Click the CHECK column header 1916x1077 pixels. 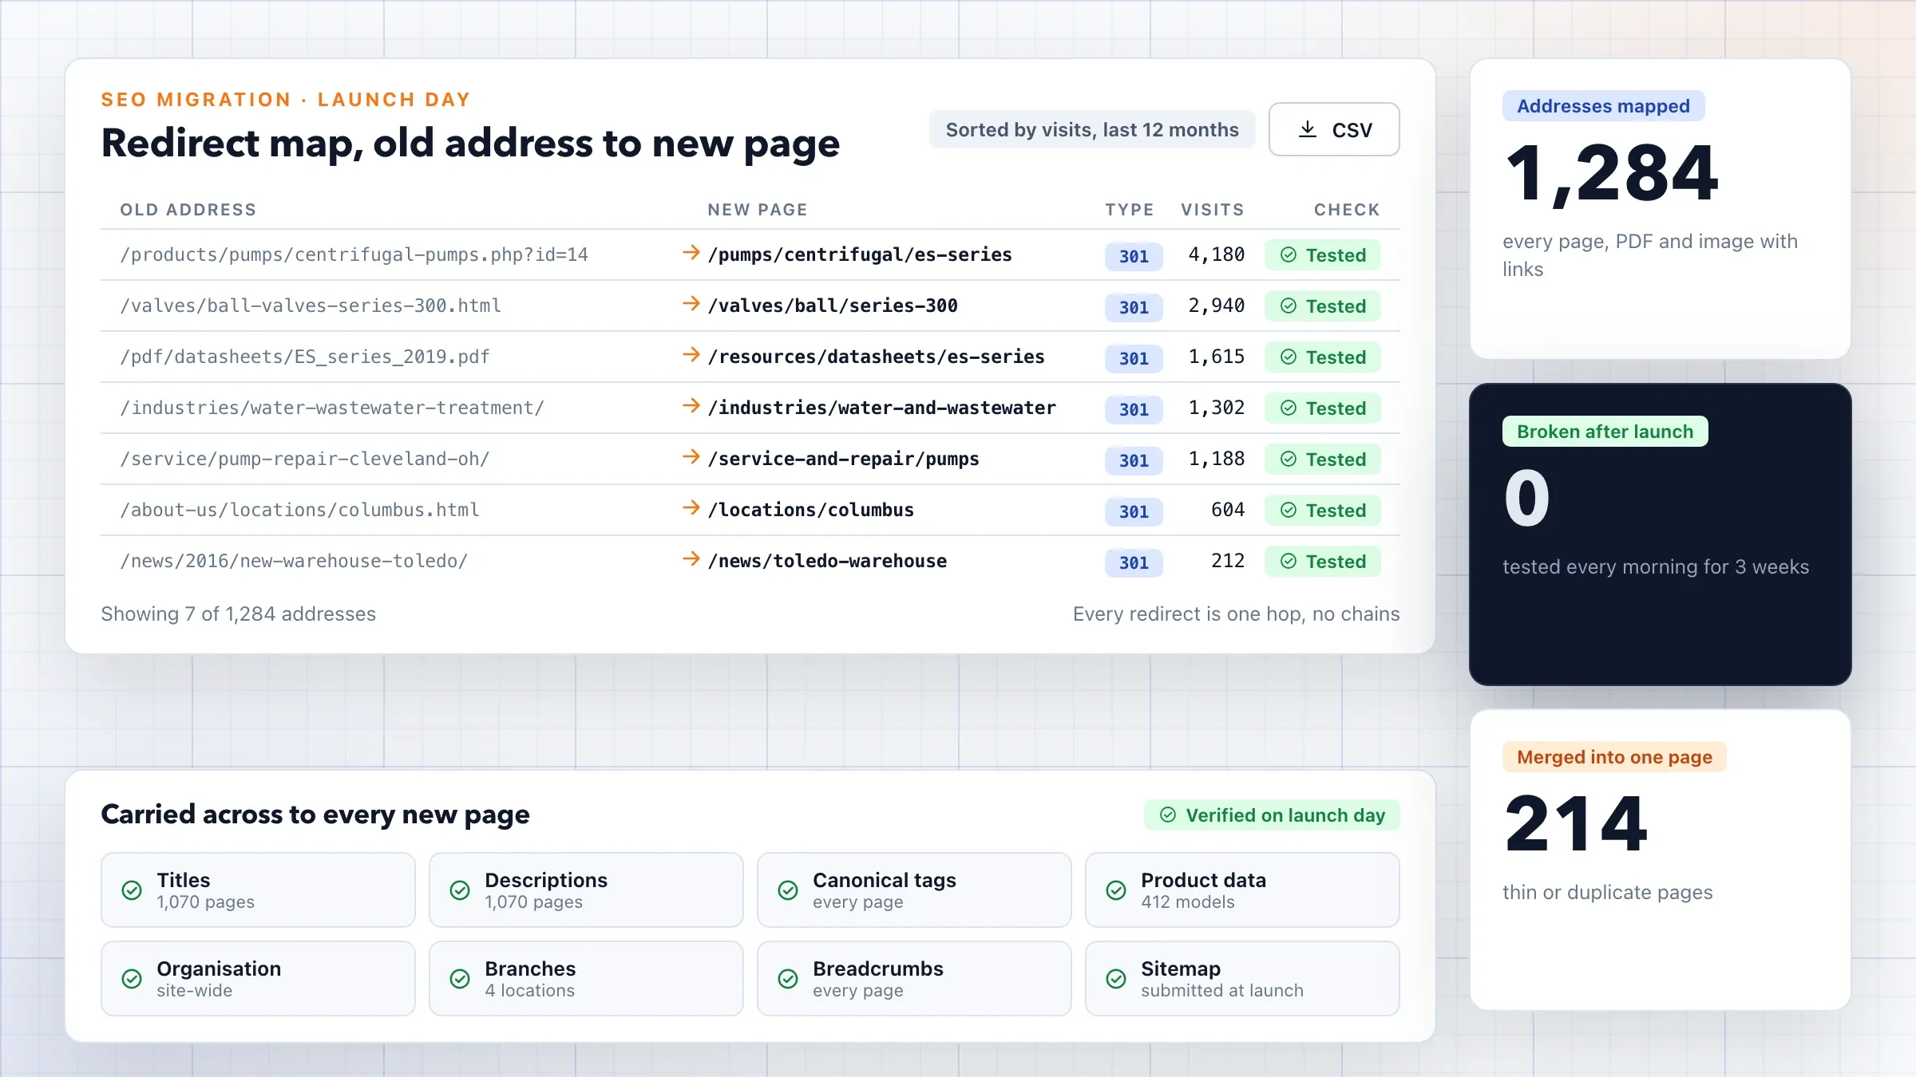tap(1347, 210)
